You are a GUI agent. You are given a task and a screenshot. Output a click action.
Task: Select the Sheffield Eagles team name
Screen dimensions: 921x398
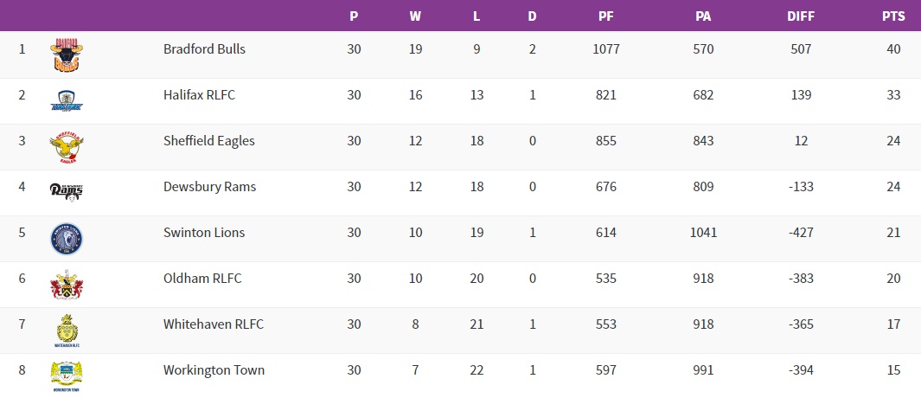(208, 141)
